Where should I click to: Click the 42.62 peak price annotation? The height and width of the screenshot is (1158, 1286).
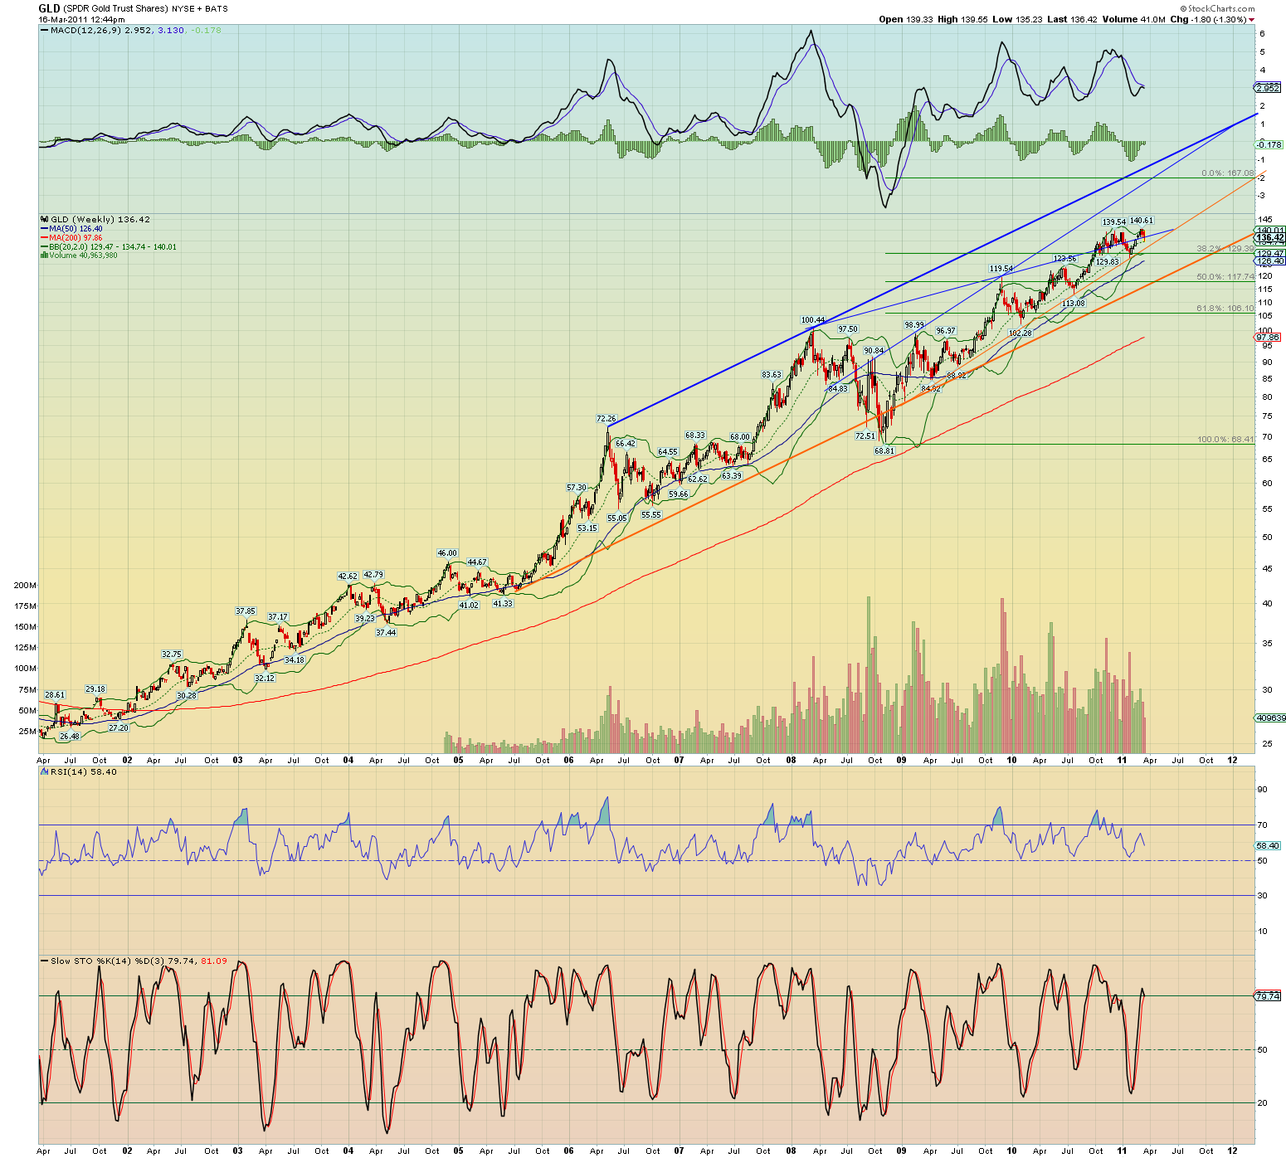pos(347,577)
